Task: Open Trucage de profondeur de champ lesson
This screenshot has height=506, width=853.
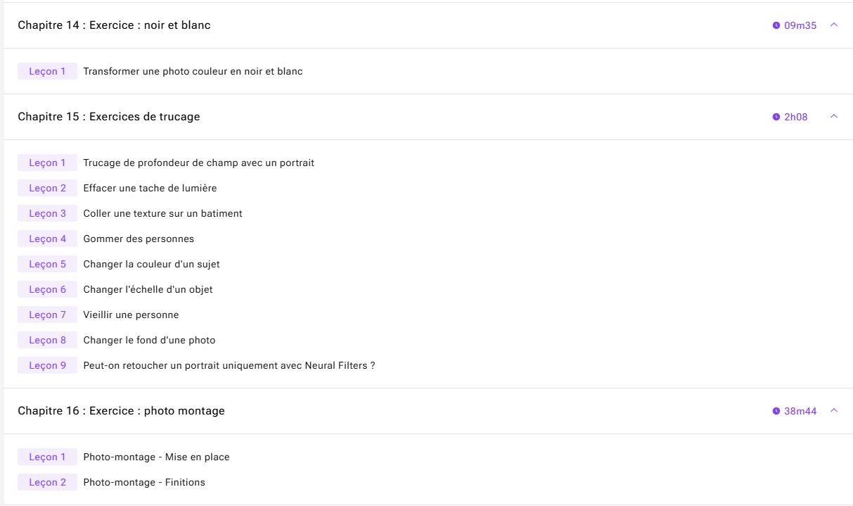Action: click(x=198, y=163)
